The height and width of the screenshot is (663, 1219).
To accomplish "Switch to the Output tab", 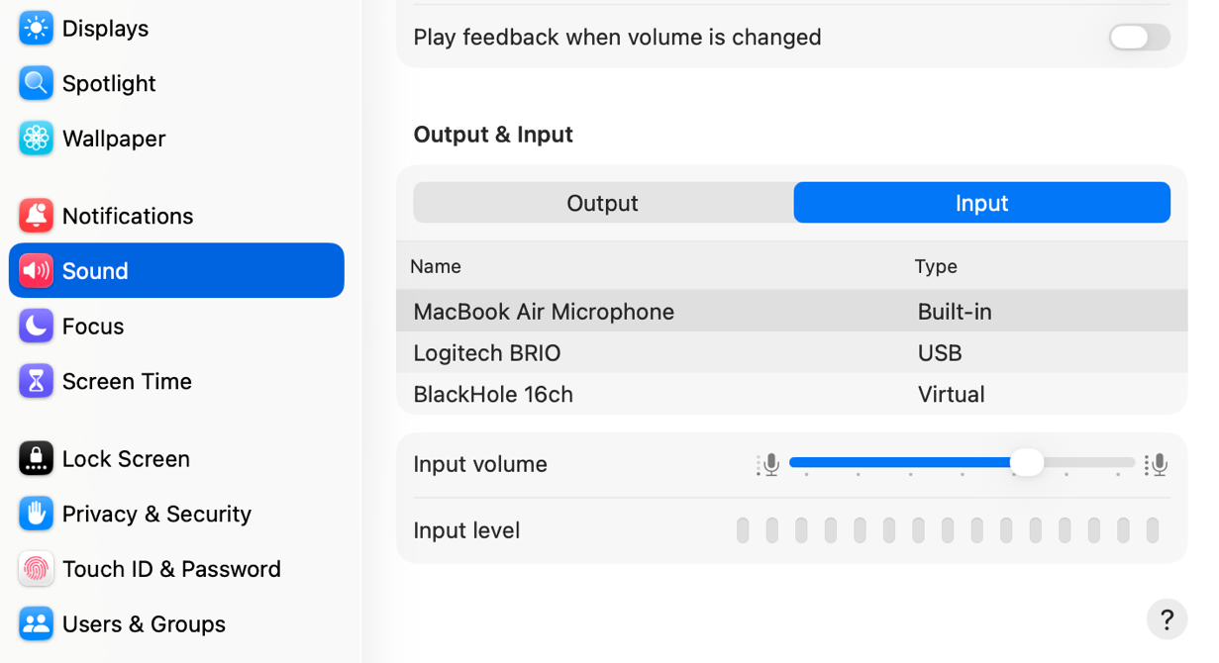I will pos(602,203).
